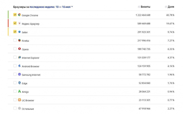Uncheck the Safari checkbox
The image size is (183, 114).
(x=15, y=32)
